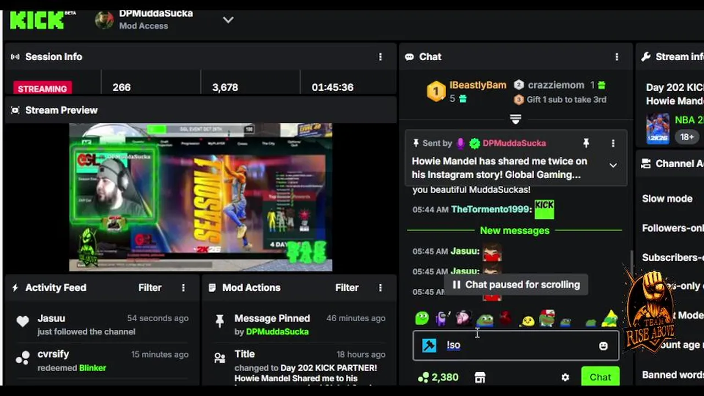
Task: Open the pinned message three-dot menu
Action: point(613,143)
